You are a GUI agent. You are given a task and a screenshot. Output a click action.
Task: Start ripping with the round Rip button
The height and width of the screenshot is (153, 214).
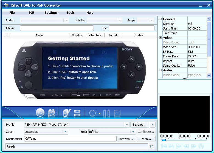click(92, 113)
